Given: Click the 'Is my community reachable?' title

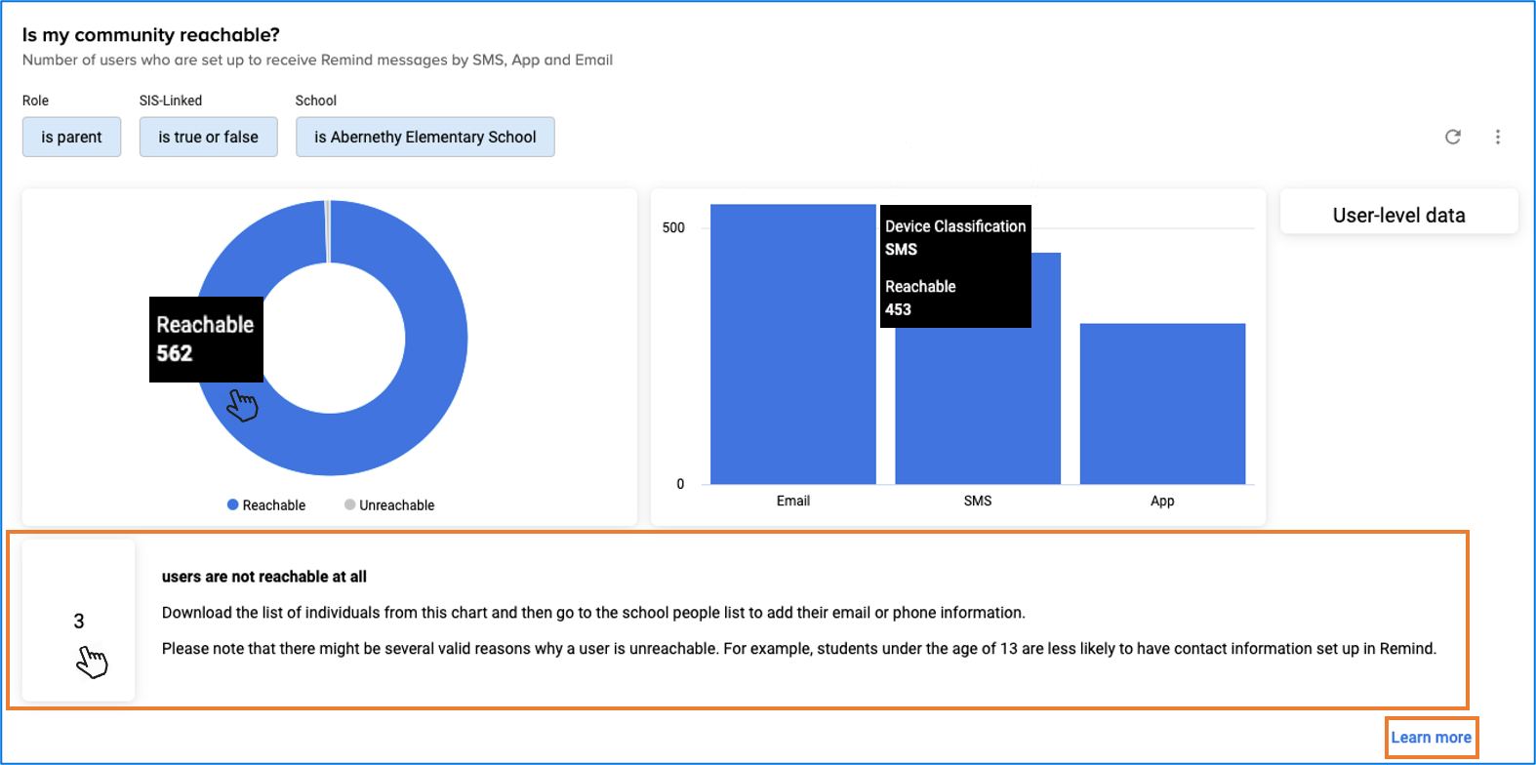Looking at the screenshot, I should [x=151, y=35].
